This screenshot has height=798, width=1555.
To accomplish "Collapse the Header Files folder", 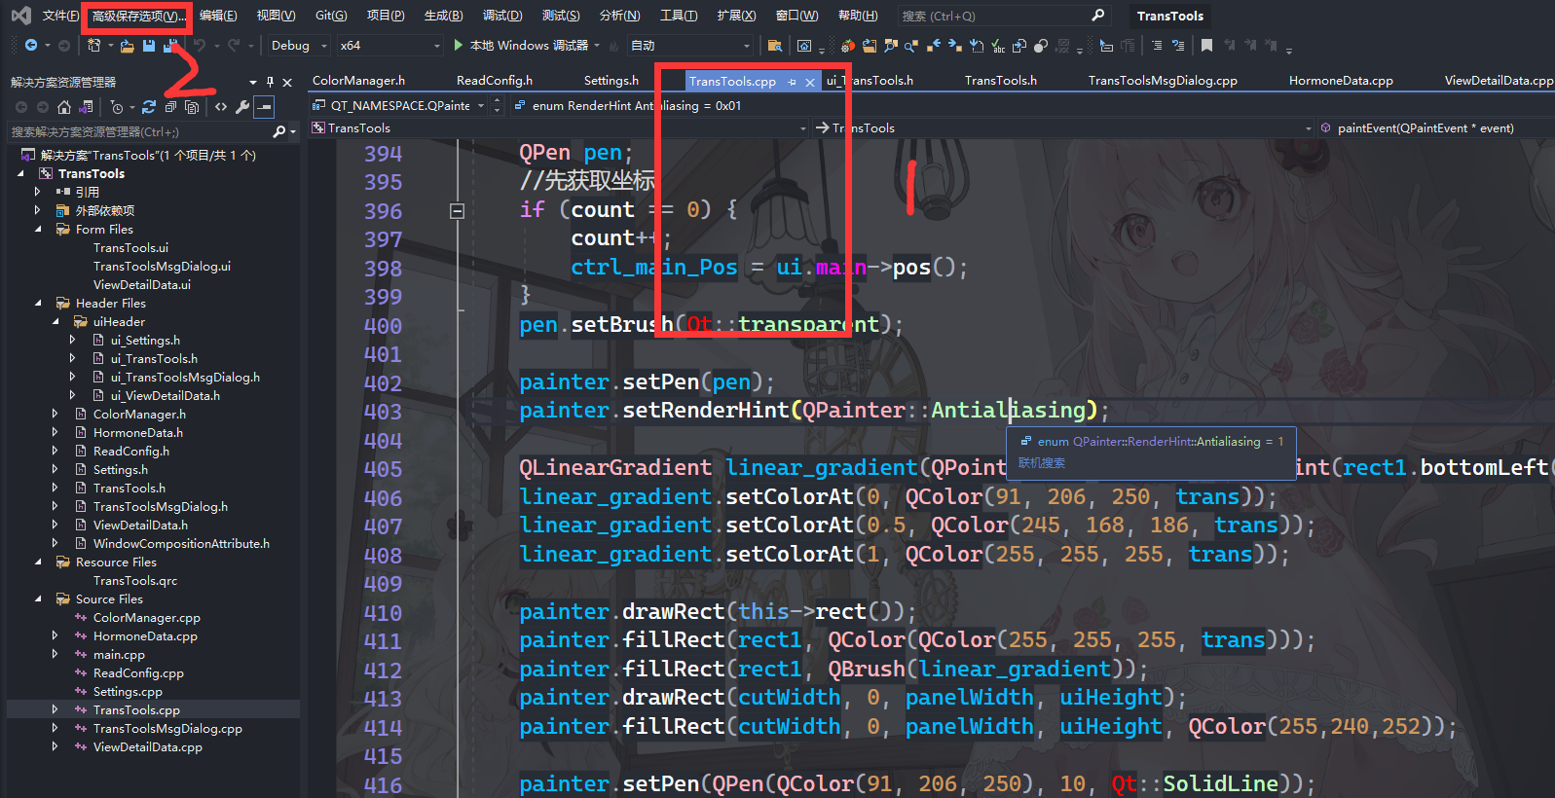I will pos(38,304).
